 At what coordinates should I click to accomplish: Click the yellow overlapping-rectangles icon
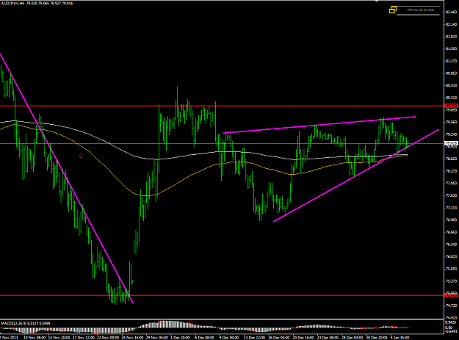click(x=393, y=10)
